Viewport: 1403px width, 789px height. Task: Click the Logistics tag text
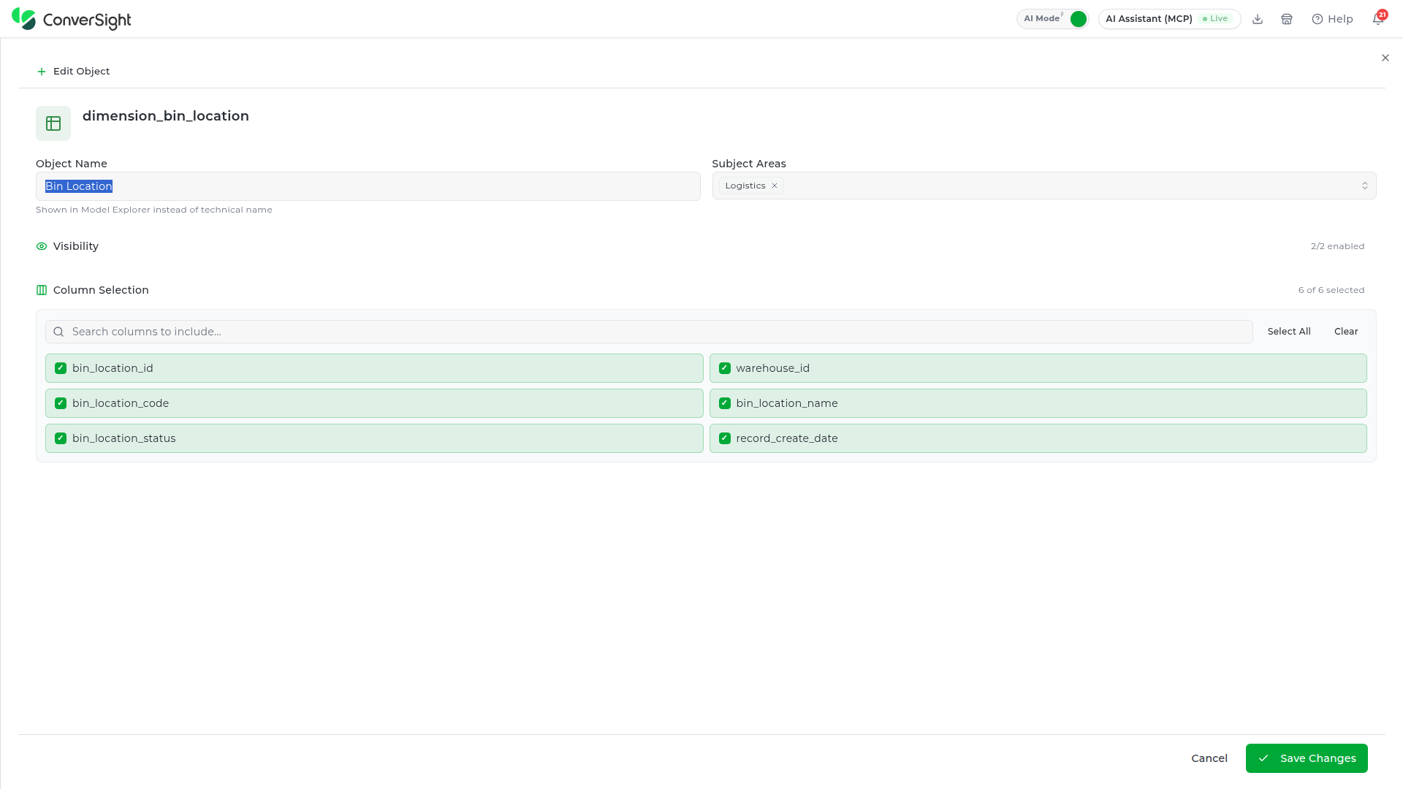[x=745, y=186]
